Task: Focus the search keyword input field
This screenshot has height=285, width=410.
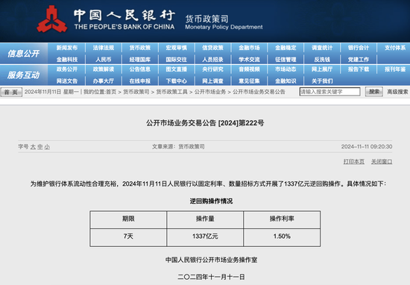Action: pos(329,92)
